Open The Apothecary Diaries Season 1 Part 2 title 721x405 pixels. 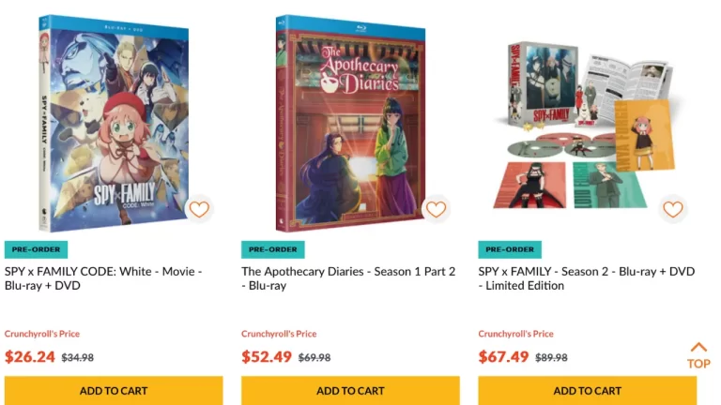(348, 278)
